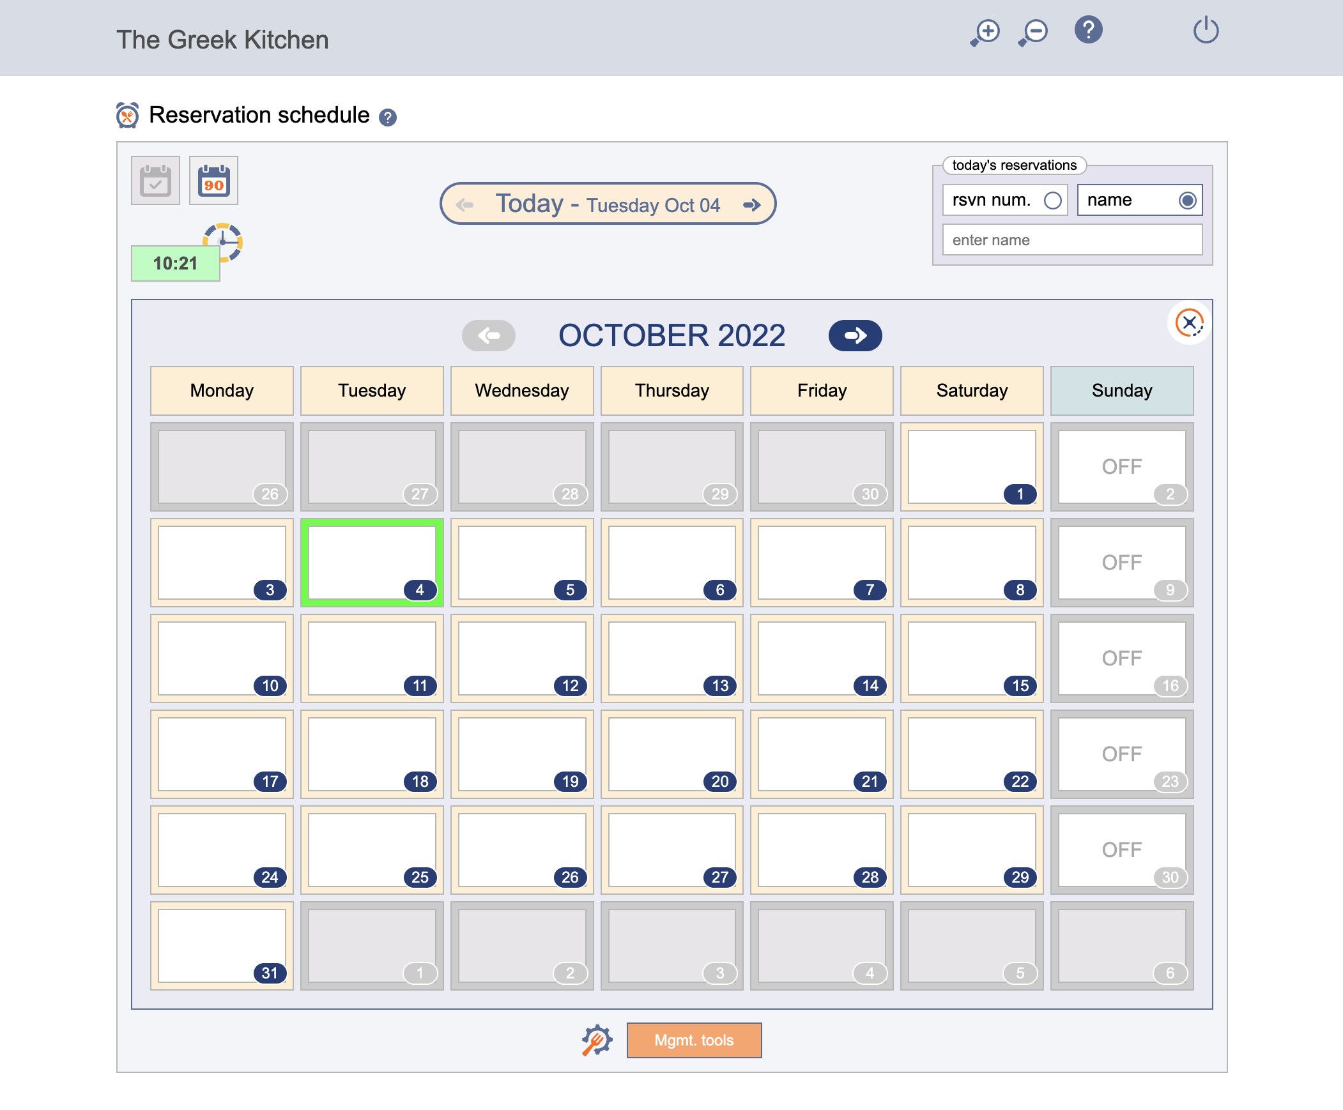The height and width of the screenshot is (1110, 1343).
Task: Go to previous month from October 2022
Action: (489, 336)
